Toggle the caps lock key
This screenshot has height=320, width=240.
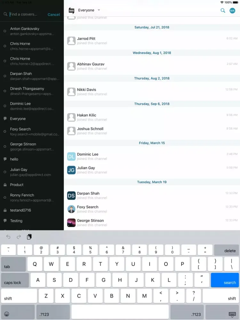point(15,280)
